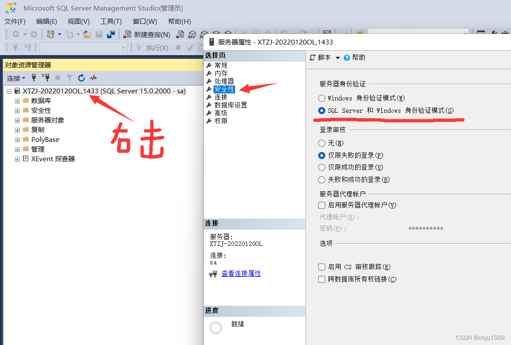This screenshot has height=345, width=511.
Task: Open the 帮助(H) menu
Action: click(x=180, y=22)
